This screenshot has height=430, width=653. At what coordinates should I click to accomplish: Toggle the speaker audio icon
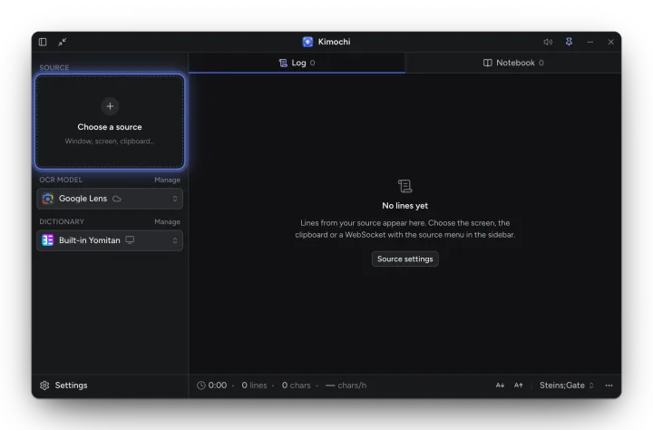(x=548, y=42)
